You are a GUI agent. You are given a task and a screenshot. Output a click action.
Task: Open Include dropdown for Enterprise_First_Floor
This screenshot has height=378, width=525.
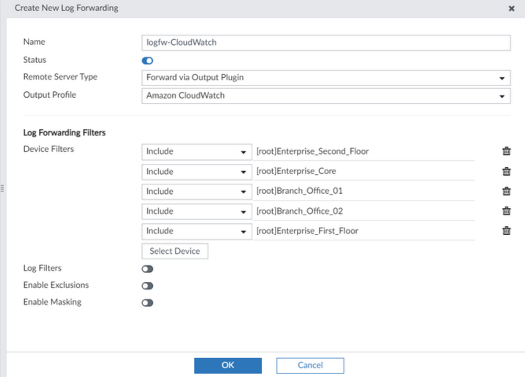pos(196,231)
